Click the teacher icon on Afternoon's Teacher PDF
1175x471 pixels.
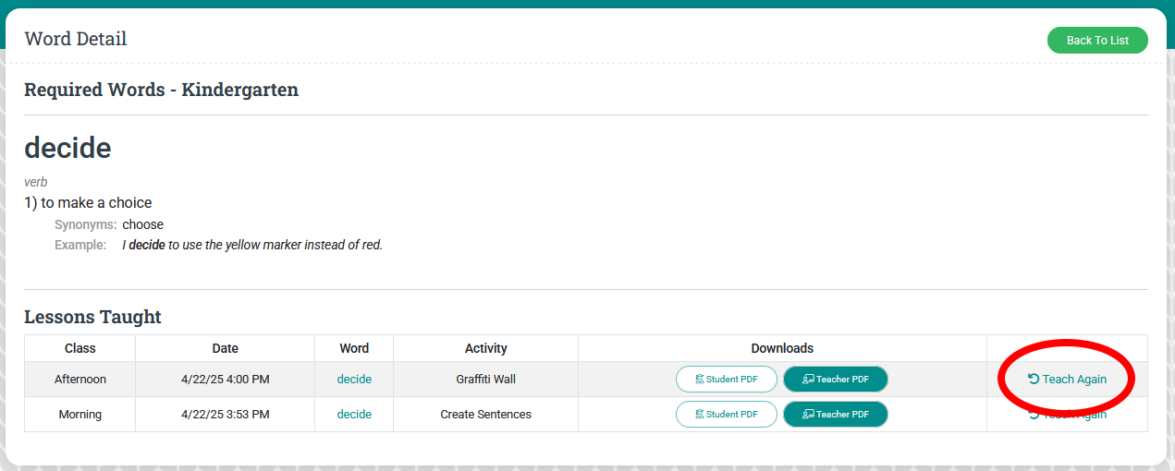point(808,380)
